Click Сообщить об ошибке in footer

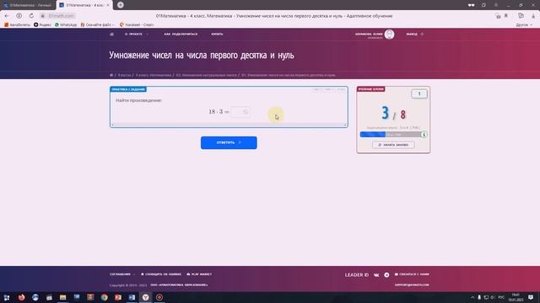click(161, 274)
